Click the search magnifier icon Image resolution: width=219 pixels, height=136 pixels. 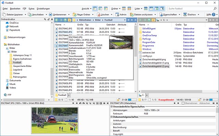point(215,9)
